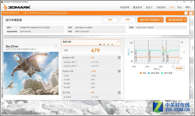Click the Graphics 测试 1 row
Image resolution: width=195 pixels, height=116 pixels.
pyautogui.click(x=91, y=62)
